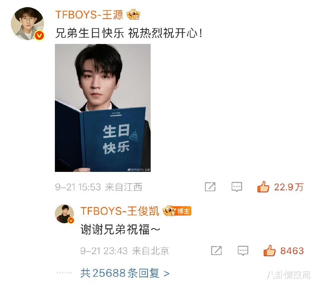Image resolution: width=315 pixels, height=285 pixels.
Task: Open the TFBOYS-王俊凯 profile avatar
Action: (64, 214)
